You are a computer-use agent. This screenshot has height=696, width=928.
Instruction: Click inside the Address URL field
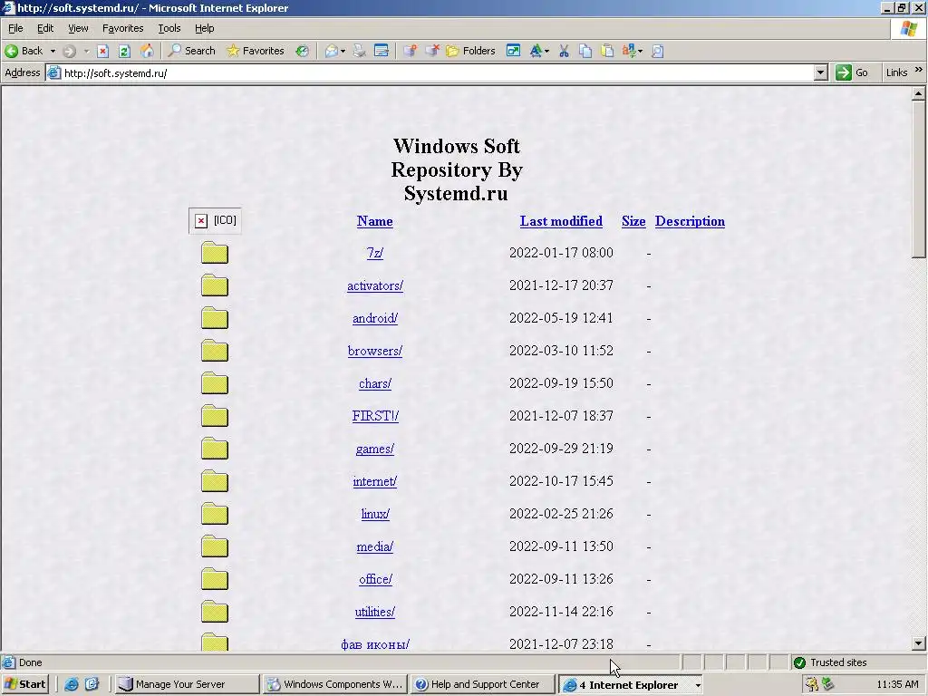click(x=438, y=72)
